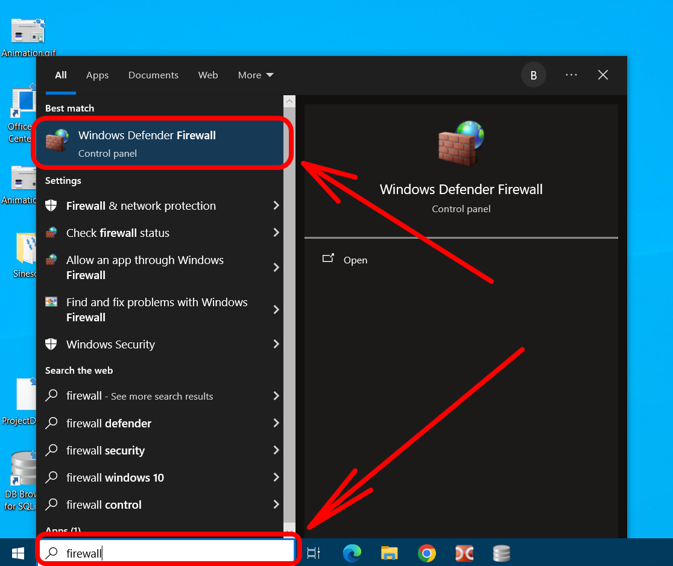Expand the Windows Security result arrow

276,344
